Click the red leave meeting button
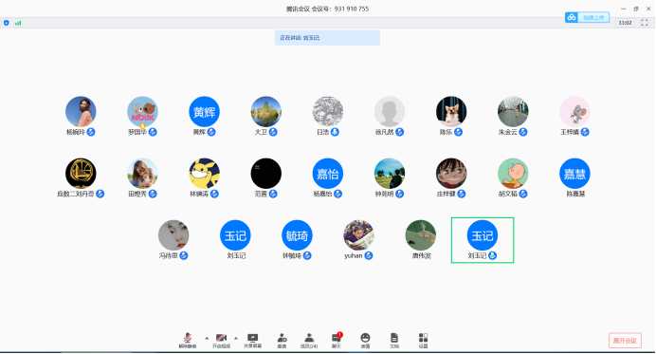The width and height of the screenshot is (656, 354). tap(625, 340)
